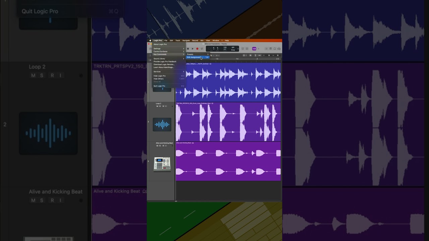Adjust the vertical zoom slider handle
This screenshot has width=429, height=241.
(x=269, y=55)
